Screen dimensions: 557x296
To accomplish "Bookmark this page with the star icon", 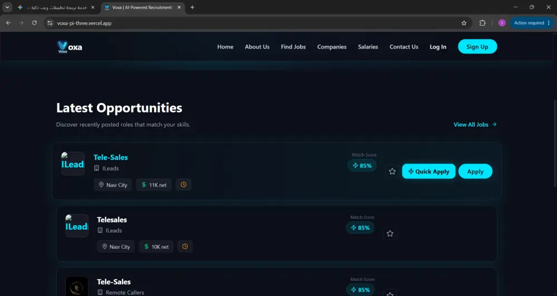I will 464,23.
